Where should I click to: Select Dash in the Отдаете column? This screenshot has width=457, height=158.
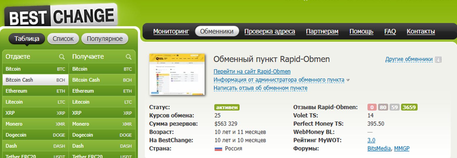(35, 146)
